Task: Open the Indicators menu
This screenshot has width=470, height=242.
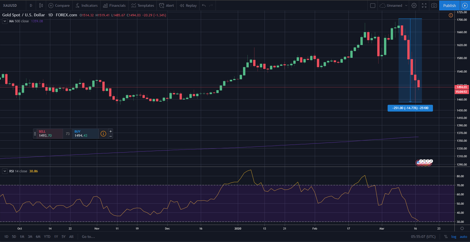Action: pos(87,5)
